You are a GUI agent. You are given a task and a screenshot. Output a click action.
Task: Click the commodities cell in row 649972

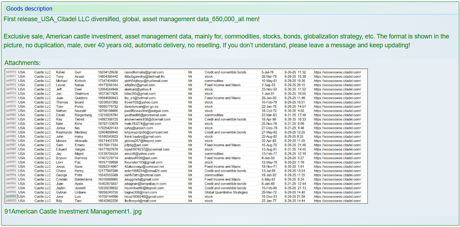[x=214, y=81]
